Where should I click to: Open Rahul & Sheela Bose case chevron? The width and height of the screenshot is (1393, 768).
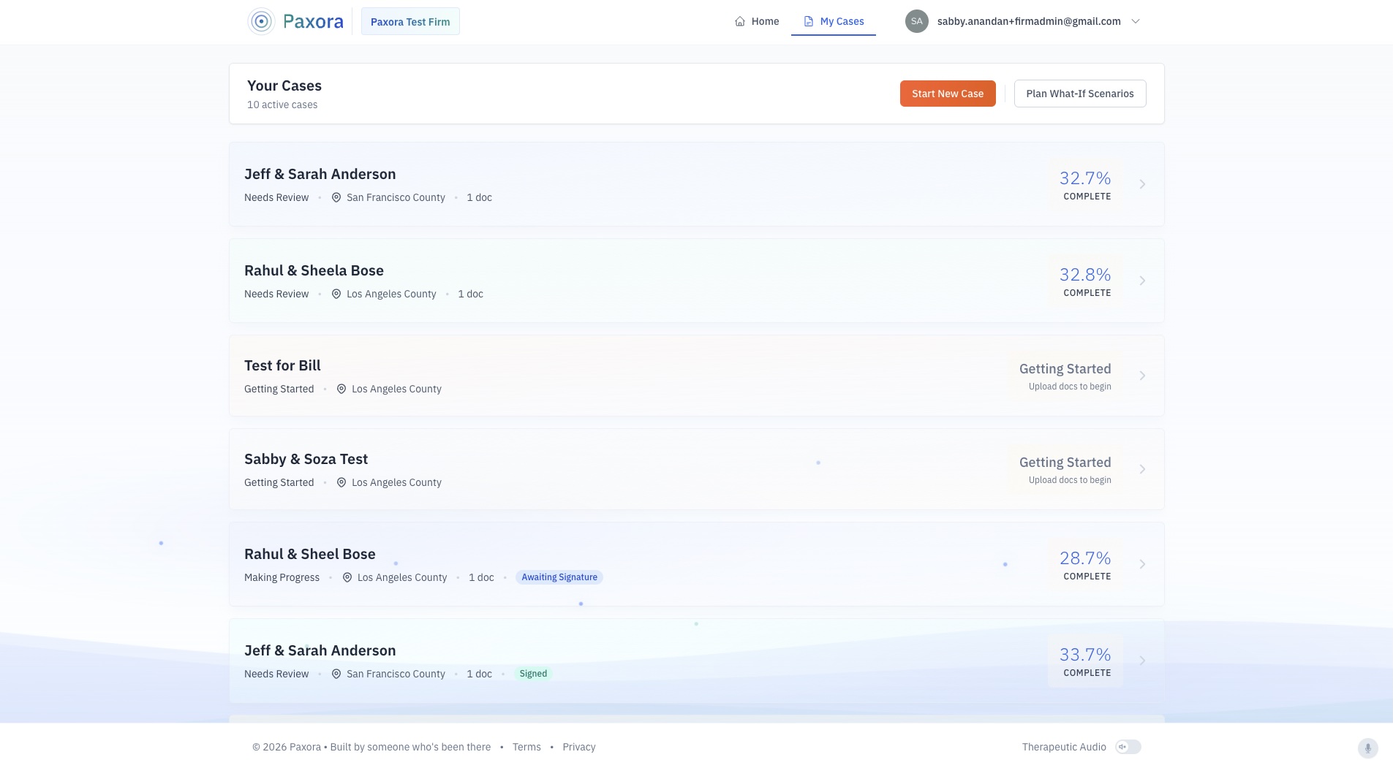(1142, 281)
